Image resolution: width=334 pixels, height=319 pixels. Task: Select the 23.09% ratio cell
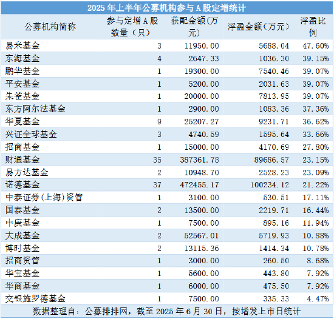tap(316, 173)
